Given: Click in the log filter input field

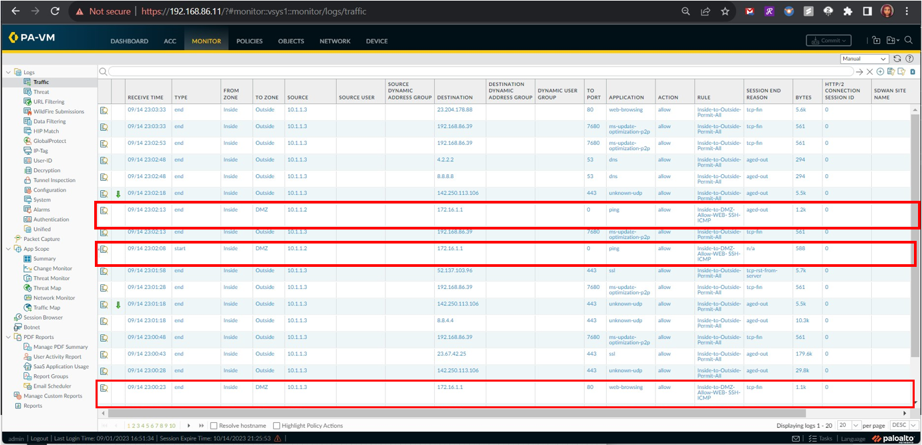Looking at the screenshot, I should click(481, 71).
